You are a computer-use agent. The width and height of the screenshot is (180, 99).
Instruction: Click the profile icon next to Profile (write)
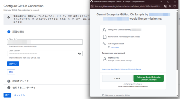click(x=104, y=59)
